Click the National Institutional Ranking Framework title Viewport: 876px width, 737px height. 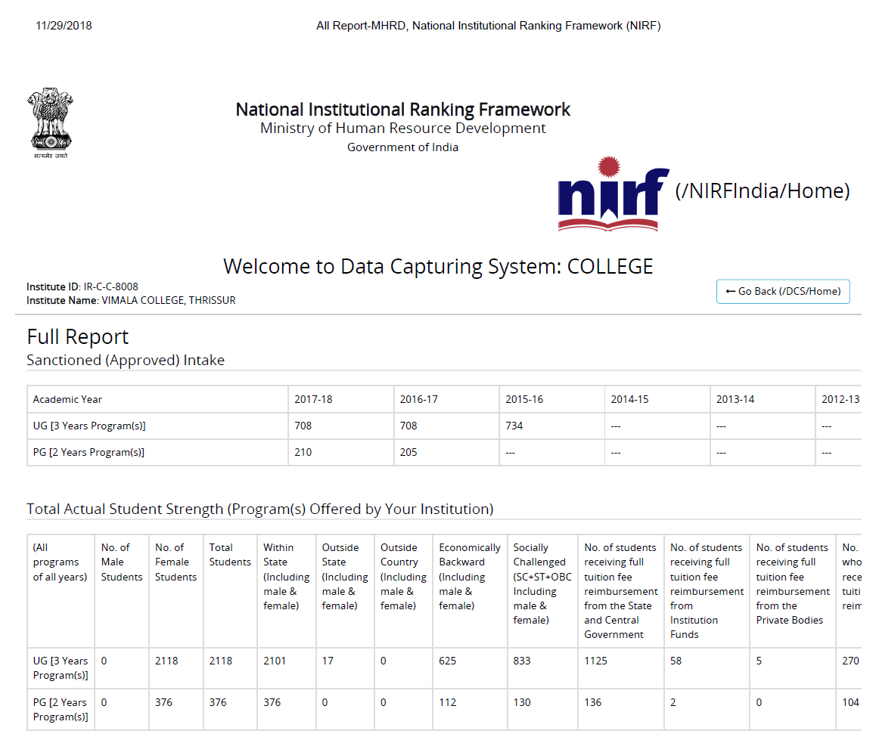(x=402, y=110)
